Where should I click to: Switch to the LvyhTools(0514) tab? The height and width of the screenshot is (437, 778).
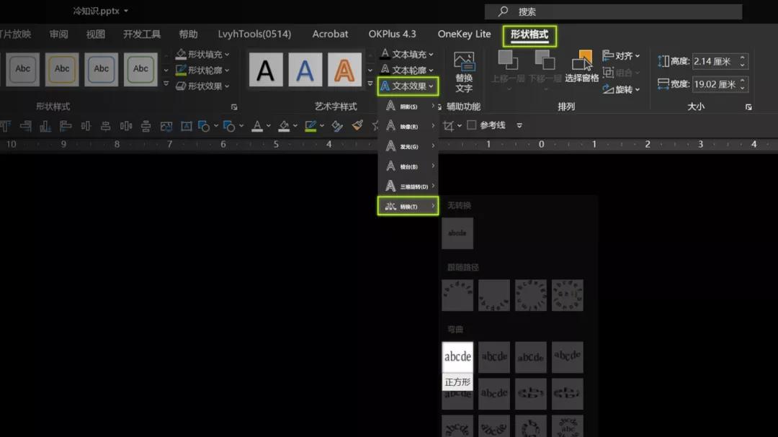pos(254,34)
